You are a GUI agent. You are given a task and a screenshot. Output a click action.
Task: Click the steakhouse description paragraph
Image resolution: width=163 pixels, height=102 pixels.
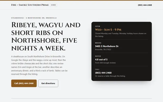[39, 65]
